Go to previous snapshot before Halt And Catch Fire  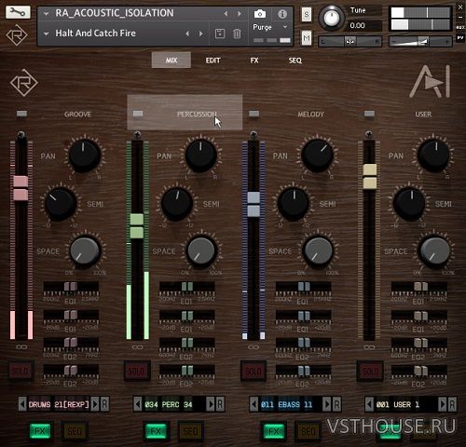point(187,34)
